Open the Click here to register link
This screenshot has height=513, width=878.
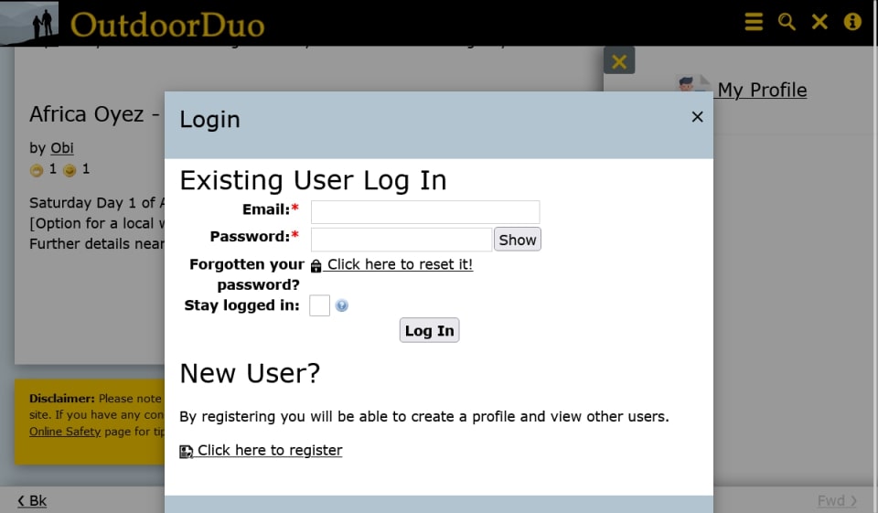click(269, 450)
